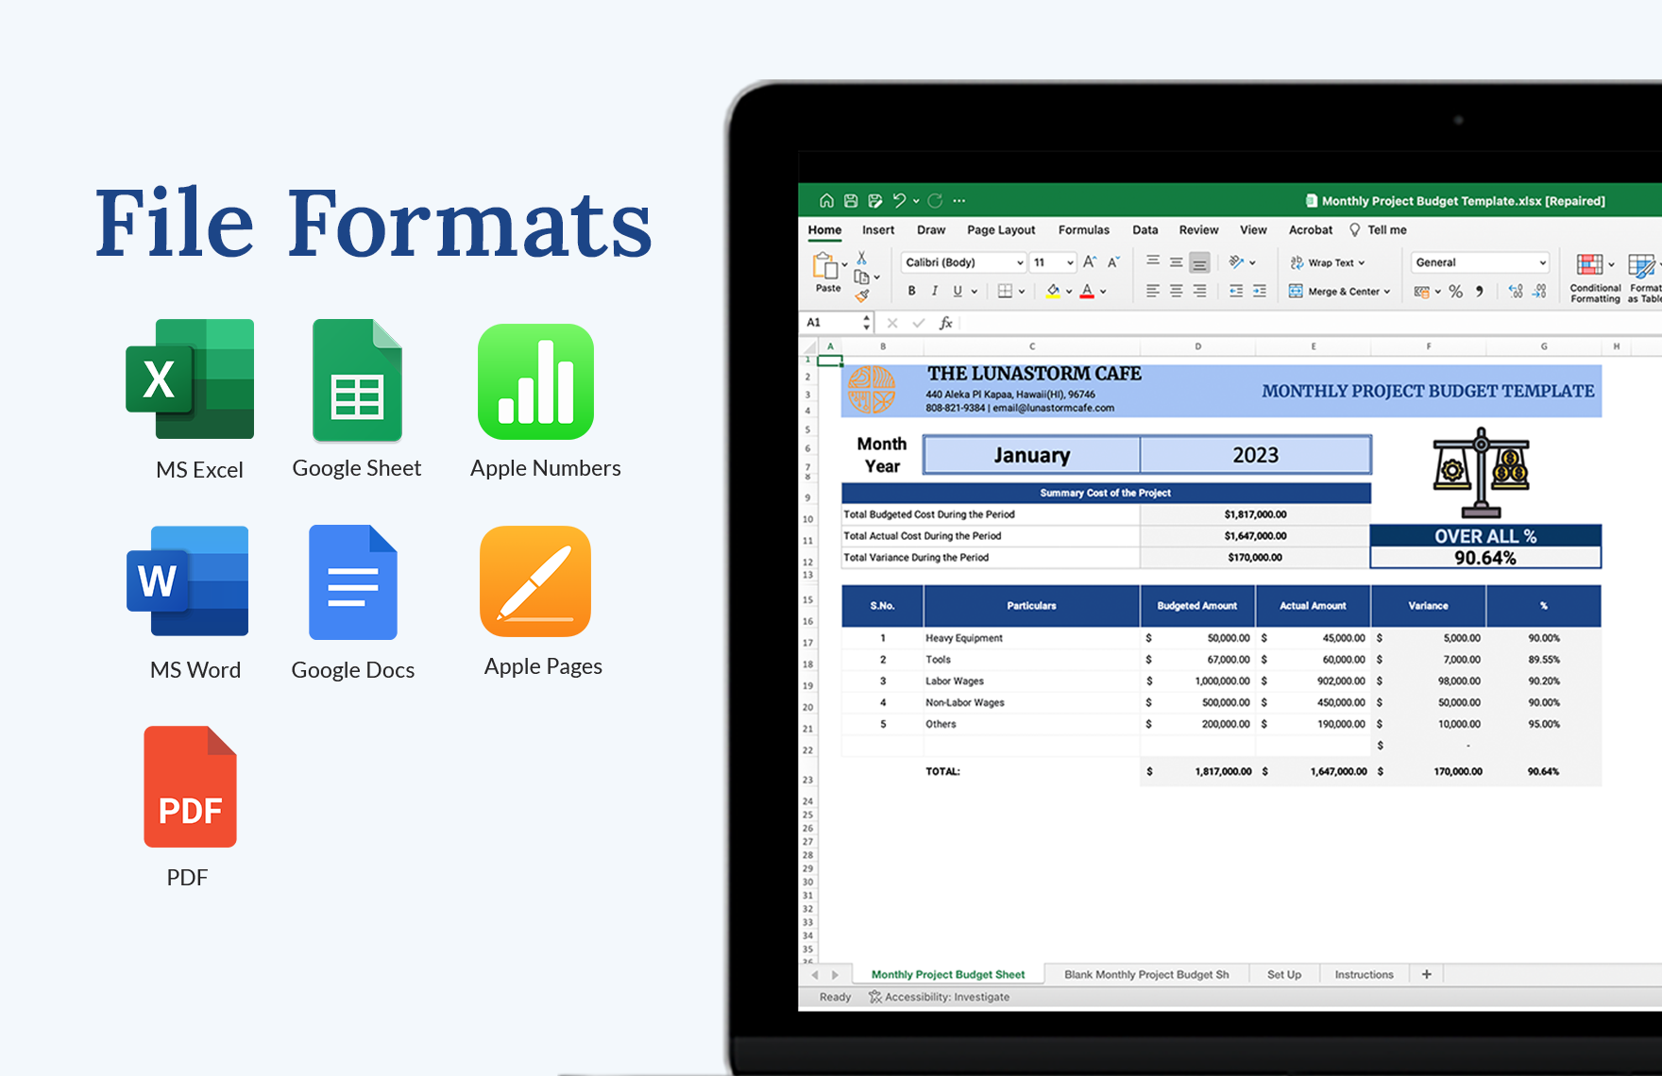The width and height of the screenshot is (1662, 1076).
Task: Apply Comma style number format
Action: 1480,292
